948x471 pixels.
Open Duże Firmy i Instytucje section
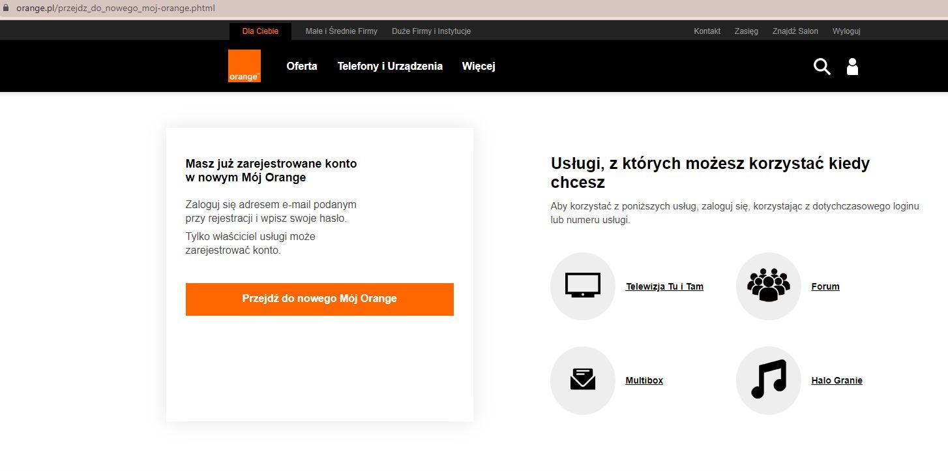coord(431,31)
